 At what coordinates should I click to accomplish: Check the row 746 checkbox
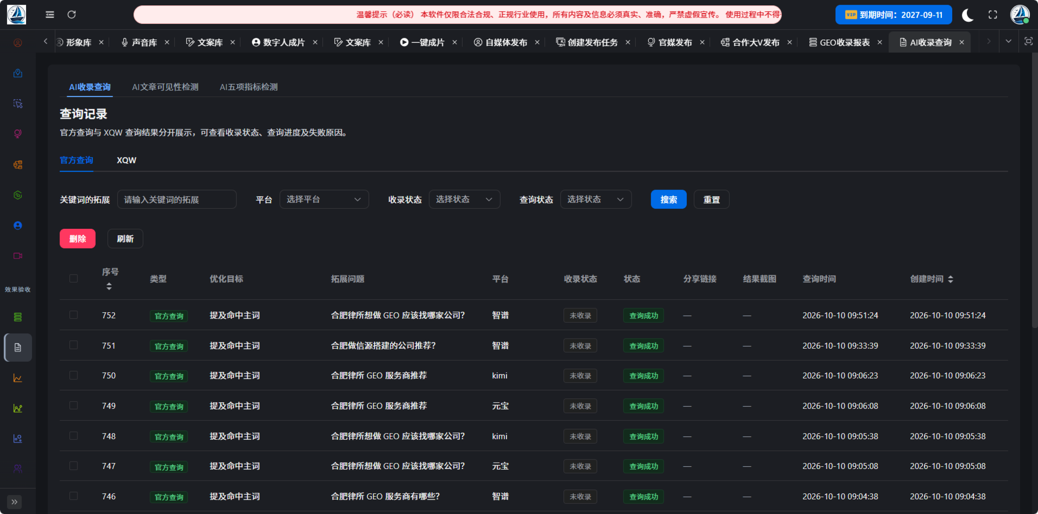pyautogui.click(x=73, y=496)
